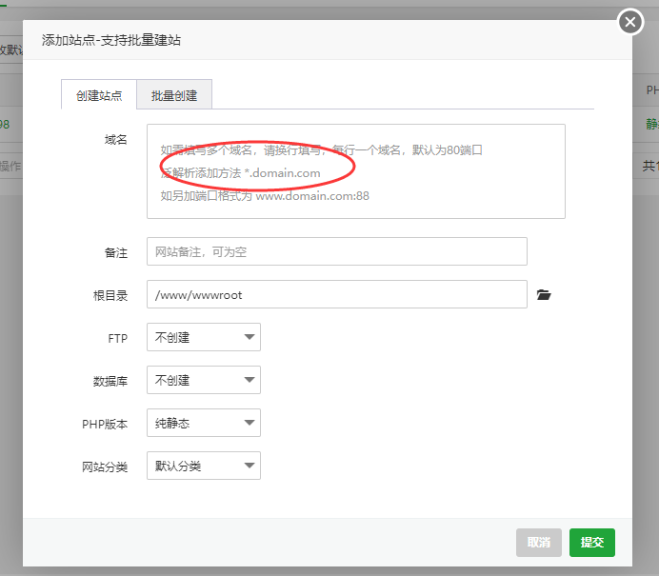Click the dialog title 添加站点-支持批量建站

pyautogui.click(x=111, y=40)
